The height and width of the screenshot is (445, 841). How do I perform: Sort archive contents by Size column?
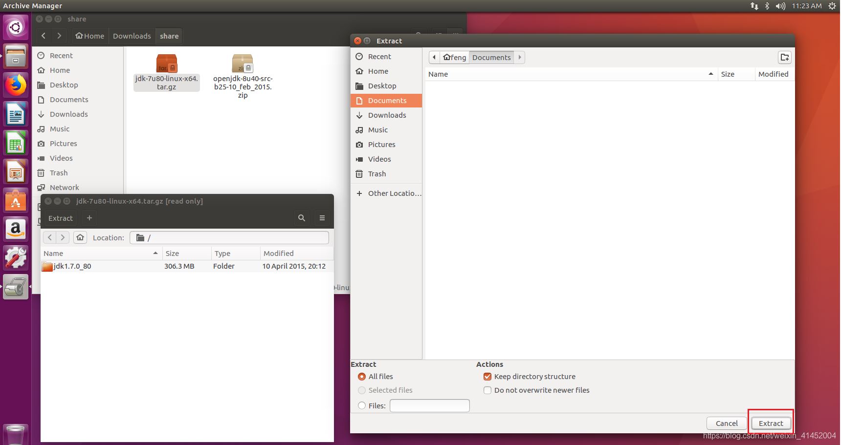pyautogui.click(x=186, y=254)
